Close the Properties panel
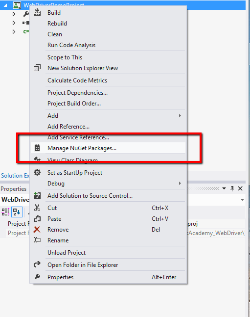 tap(240, 188)
